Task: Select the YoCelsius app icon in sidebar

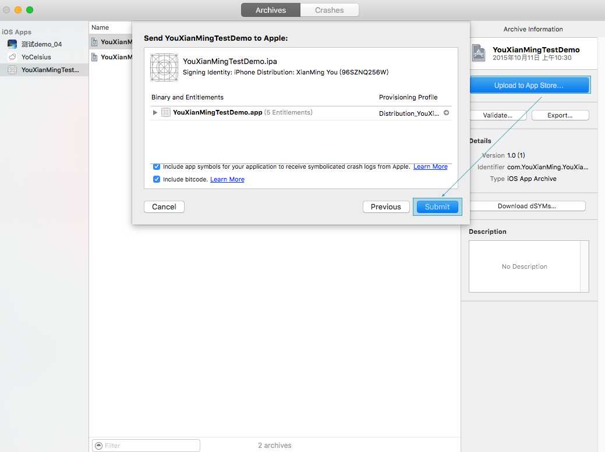Action: (x=12, y=57)
